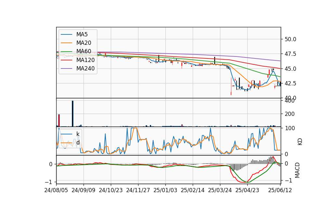The height and width of the screenshot is (224, 312).
Task: Click the red volume bar near chart start
Action: 59,120
